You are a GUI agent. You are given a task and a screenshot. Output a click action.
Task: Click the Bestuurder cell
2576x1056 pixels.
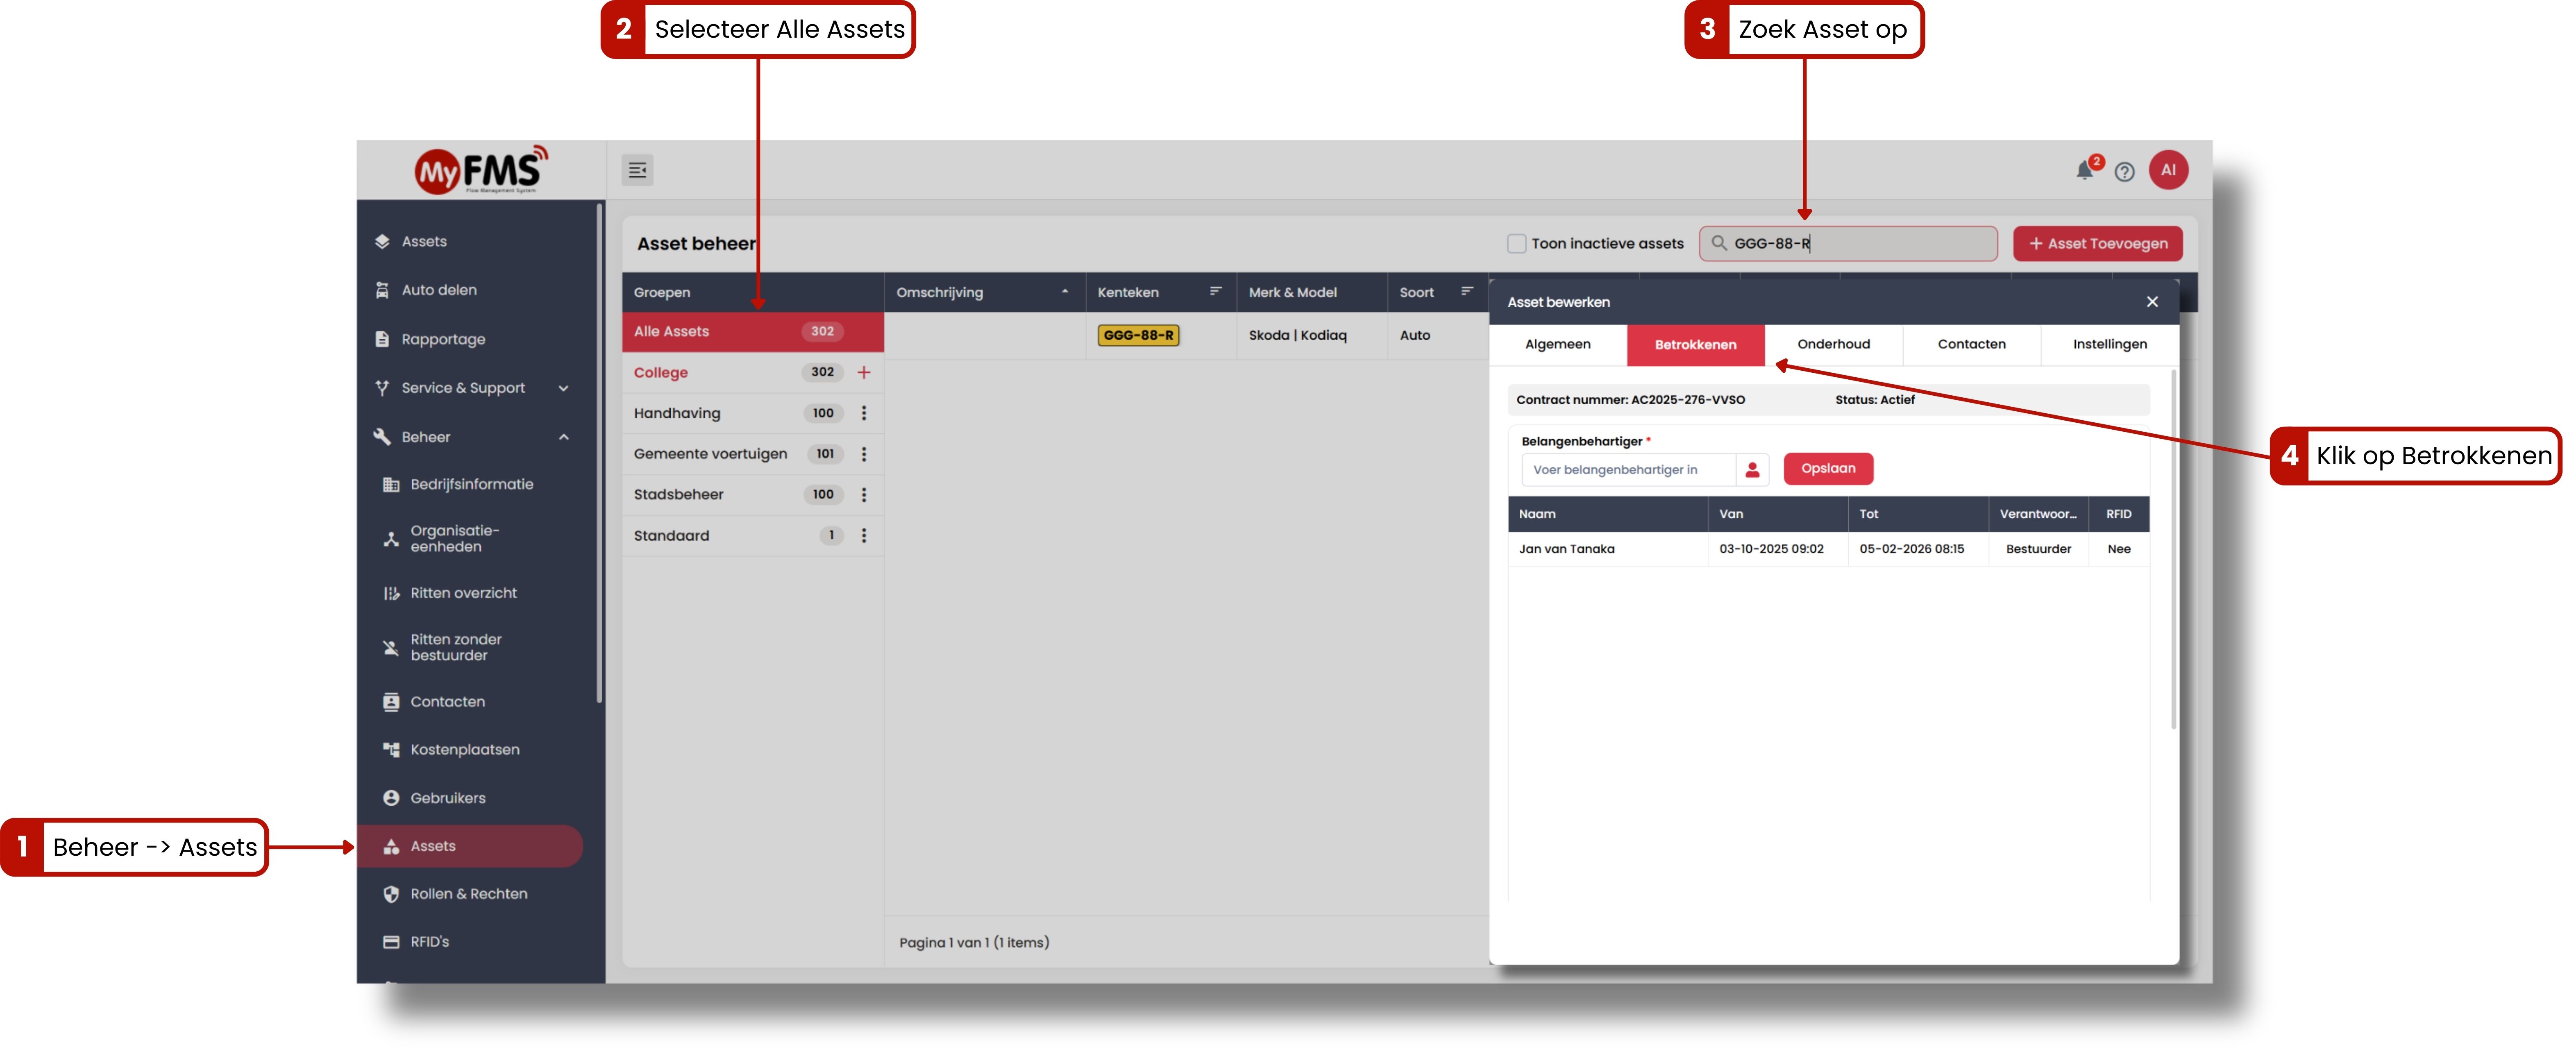(x=2038, y=549)
